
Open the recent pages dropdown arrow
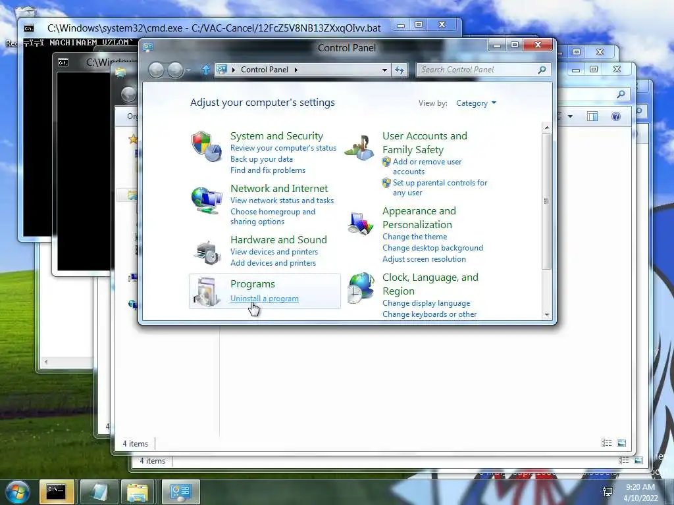188,70
